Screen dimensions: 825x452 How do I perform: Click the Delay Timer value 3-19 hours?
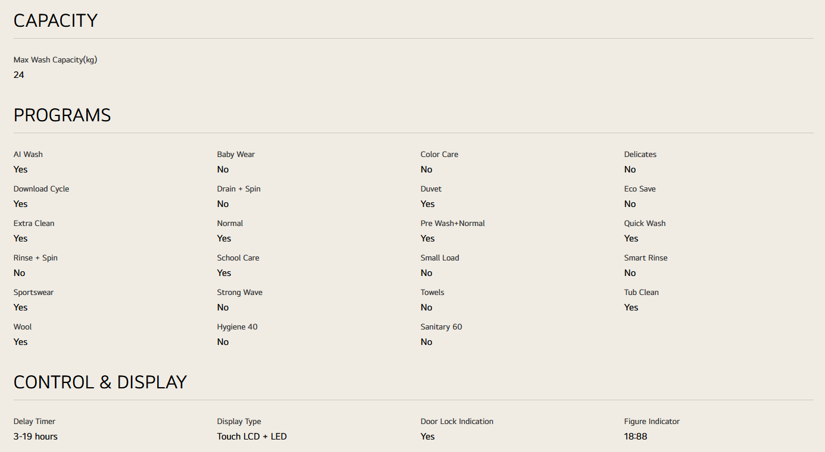click(36, 437)
